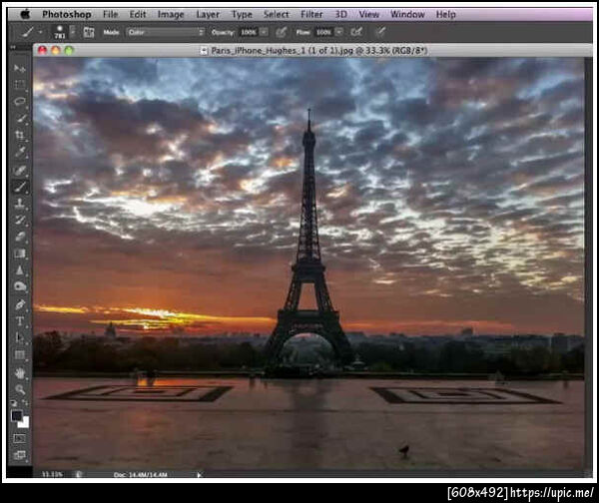Select the History Brush tool

(x=19, y=220)
